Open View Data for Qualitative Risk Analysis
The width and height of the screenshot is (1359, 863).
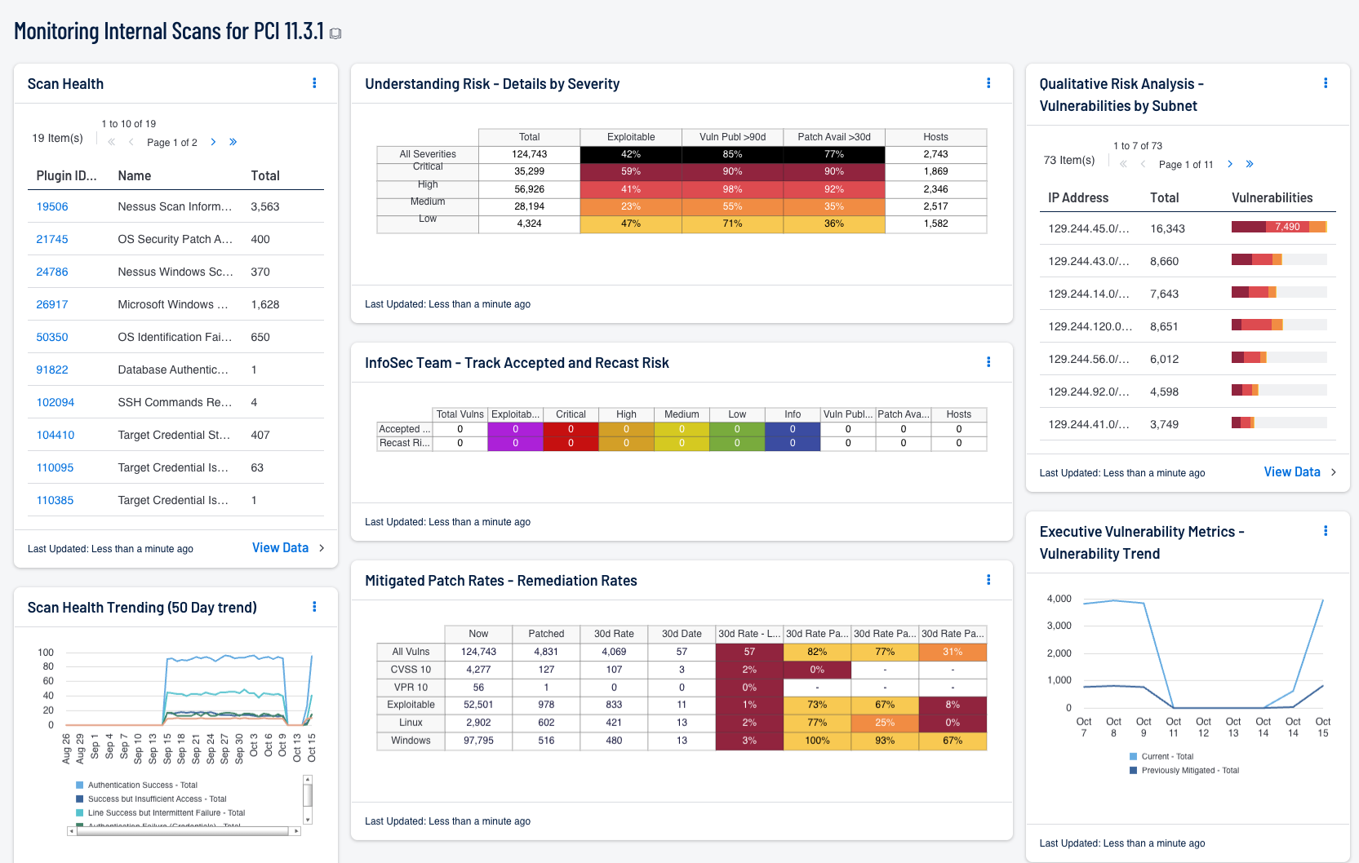(1292, 471)
